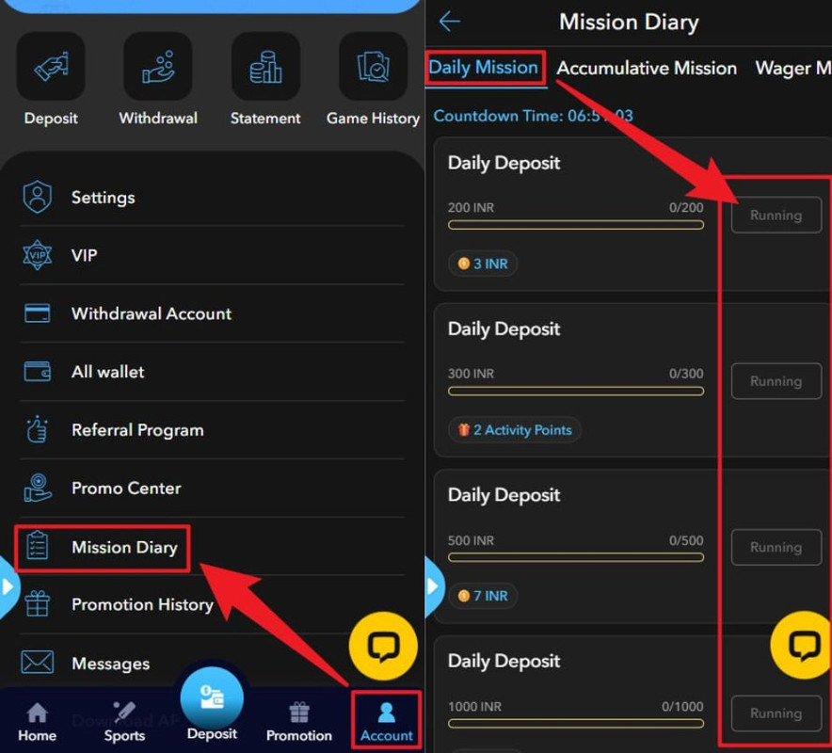
Task: Click the 300 INR deposit progress bar
Action: click(x=575, y=391)
